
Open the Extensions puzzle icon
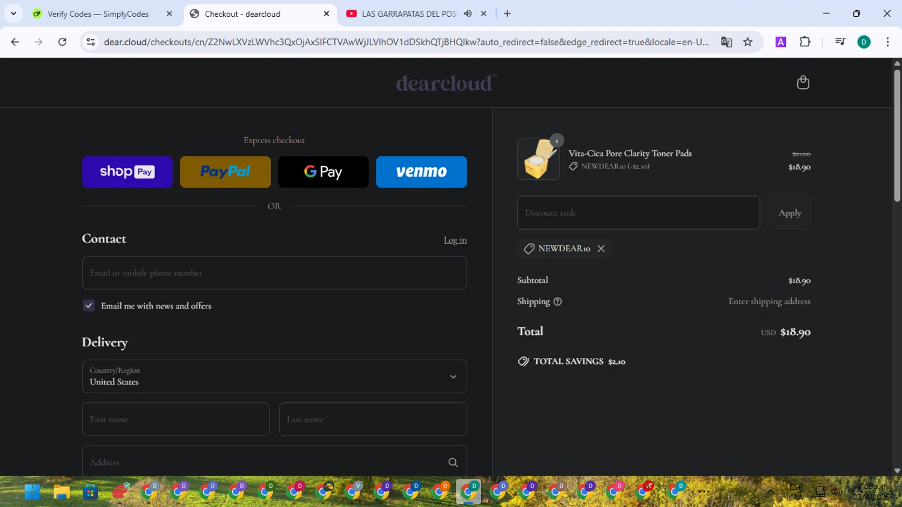pos(805,42)
